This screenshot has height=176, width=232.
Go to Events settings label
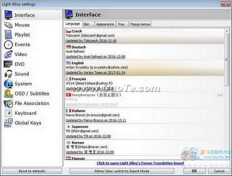point(22,45)
